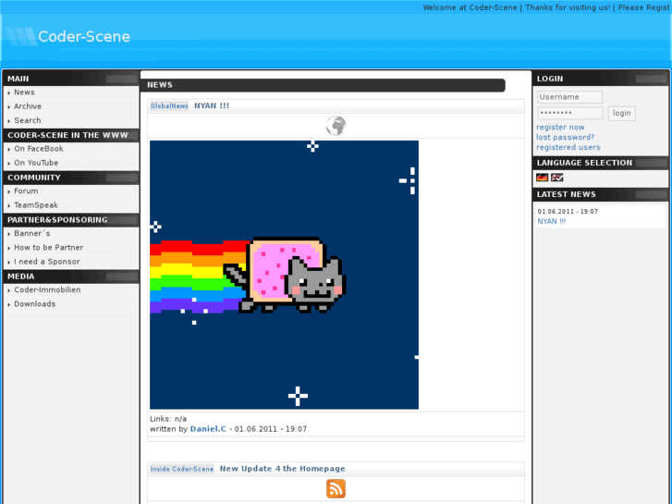Visit the On YouTube link
The image size is (672, 504).
pyautogui.click(x=36, y=163)
